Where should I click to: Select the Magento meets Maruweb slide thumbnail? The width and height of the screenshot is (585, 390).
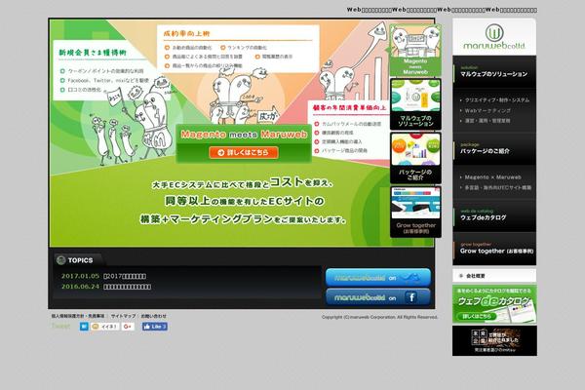(x=415, y=50)
